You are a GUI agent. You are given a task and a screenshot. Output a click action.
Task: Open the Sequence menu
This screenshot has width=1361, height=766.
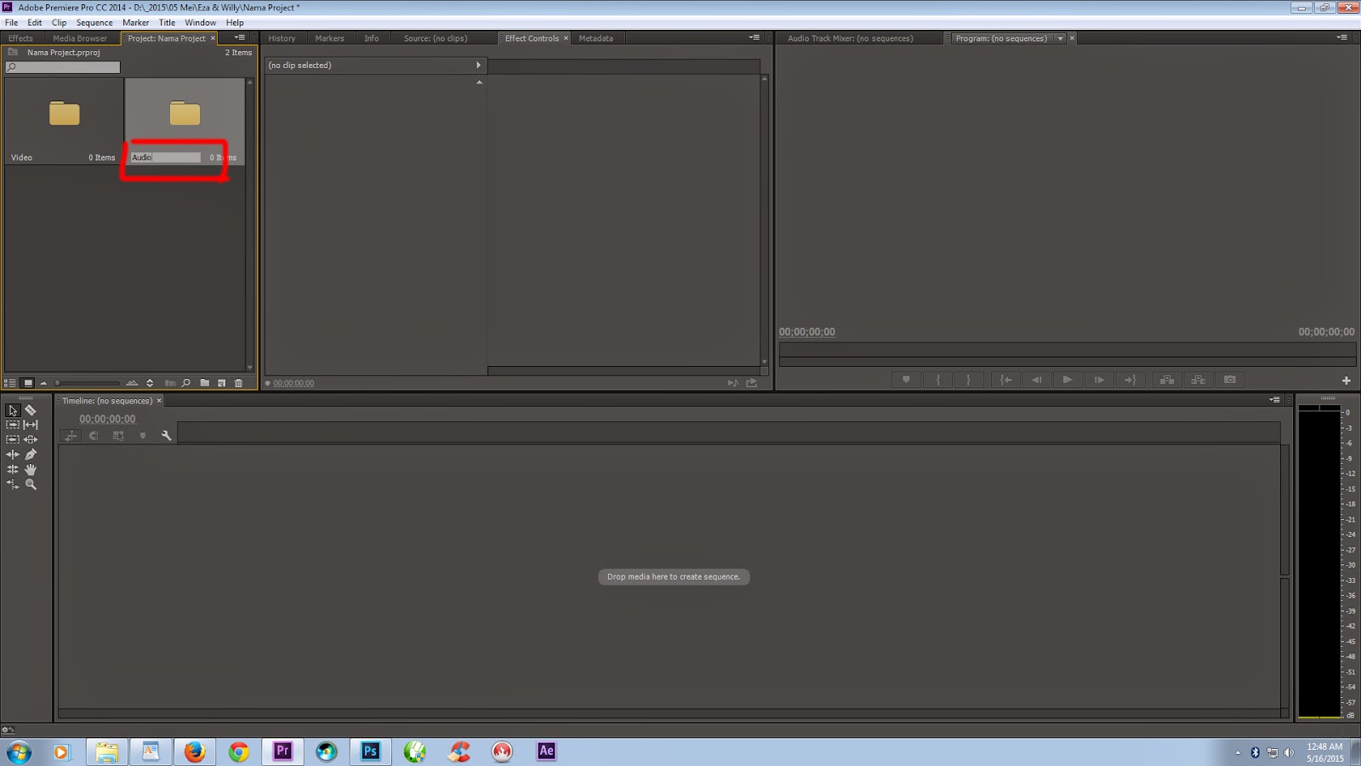94,22
